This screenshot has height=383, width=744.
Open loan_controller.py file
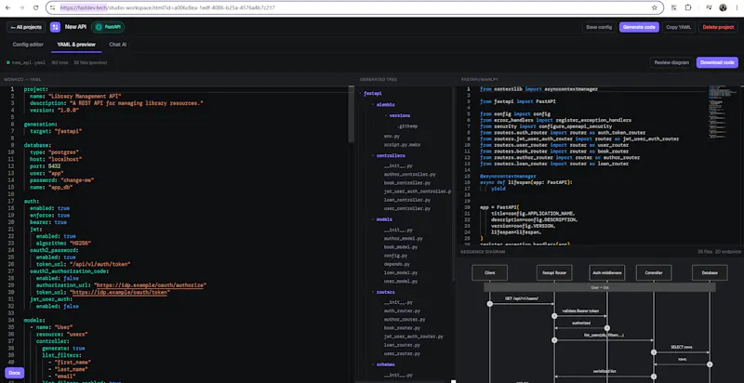point(407,200)
